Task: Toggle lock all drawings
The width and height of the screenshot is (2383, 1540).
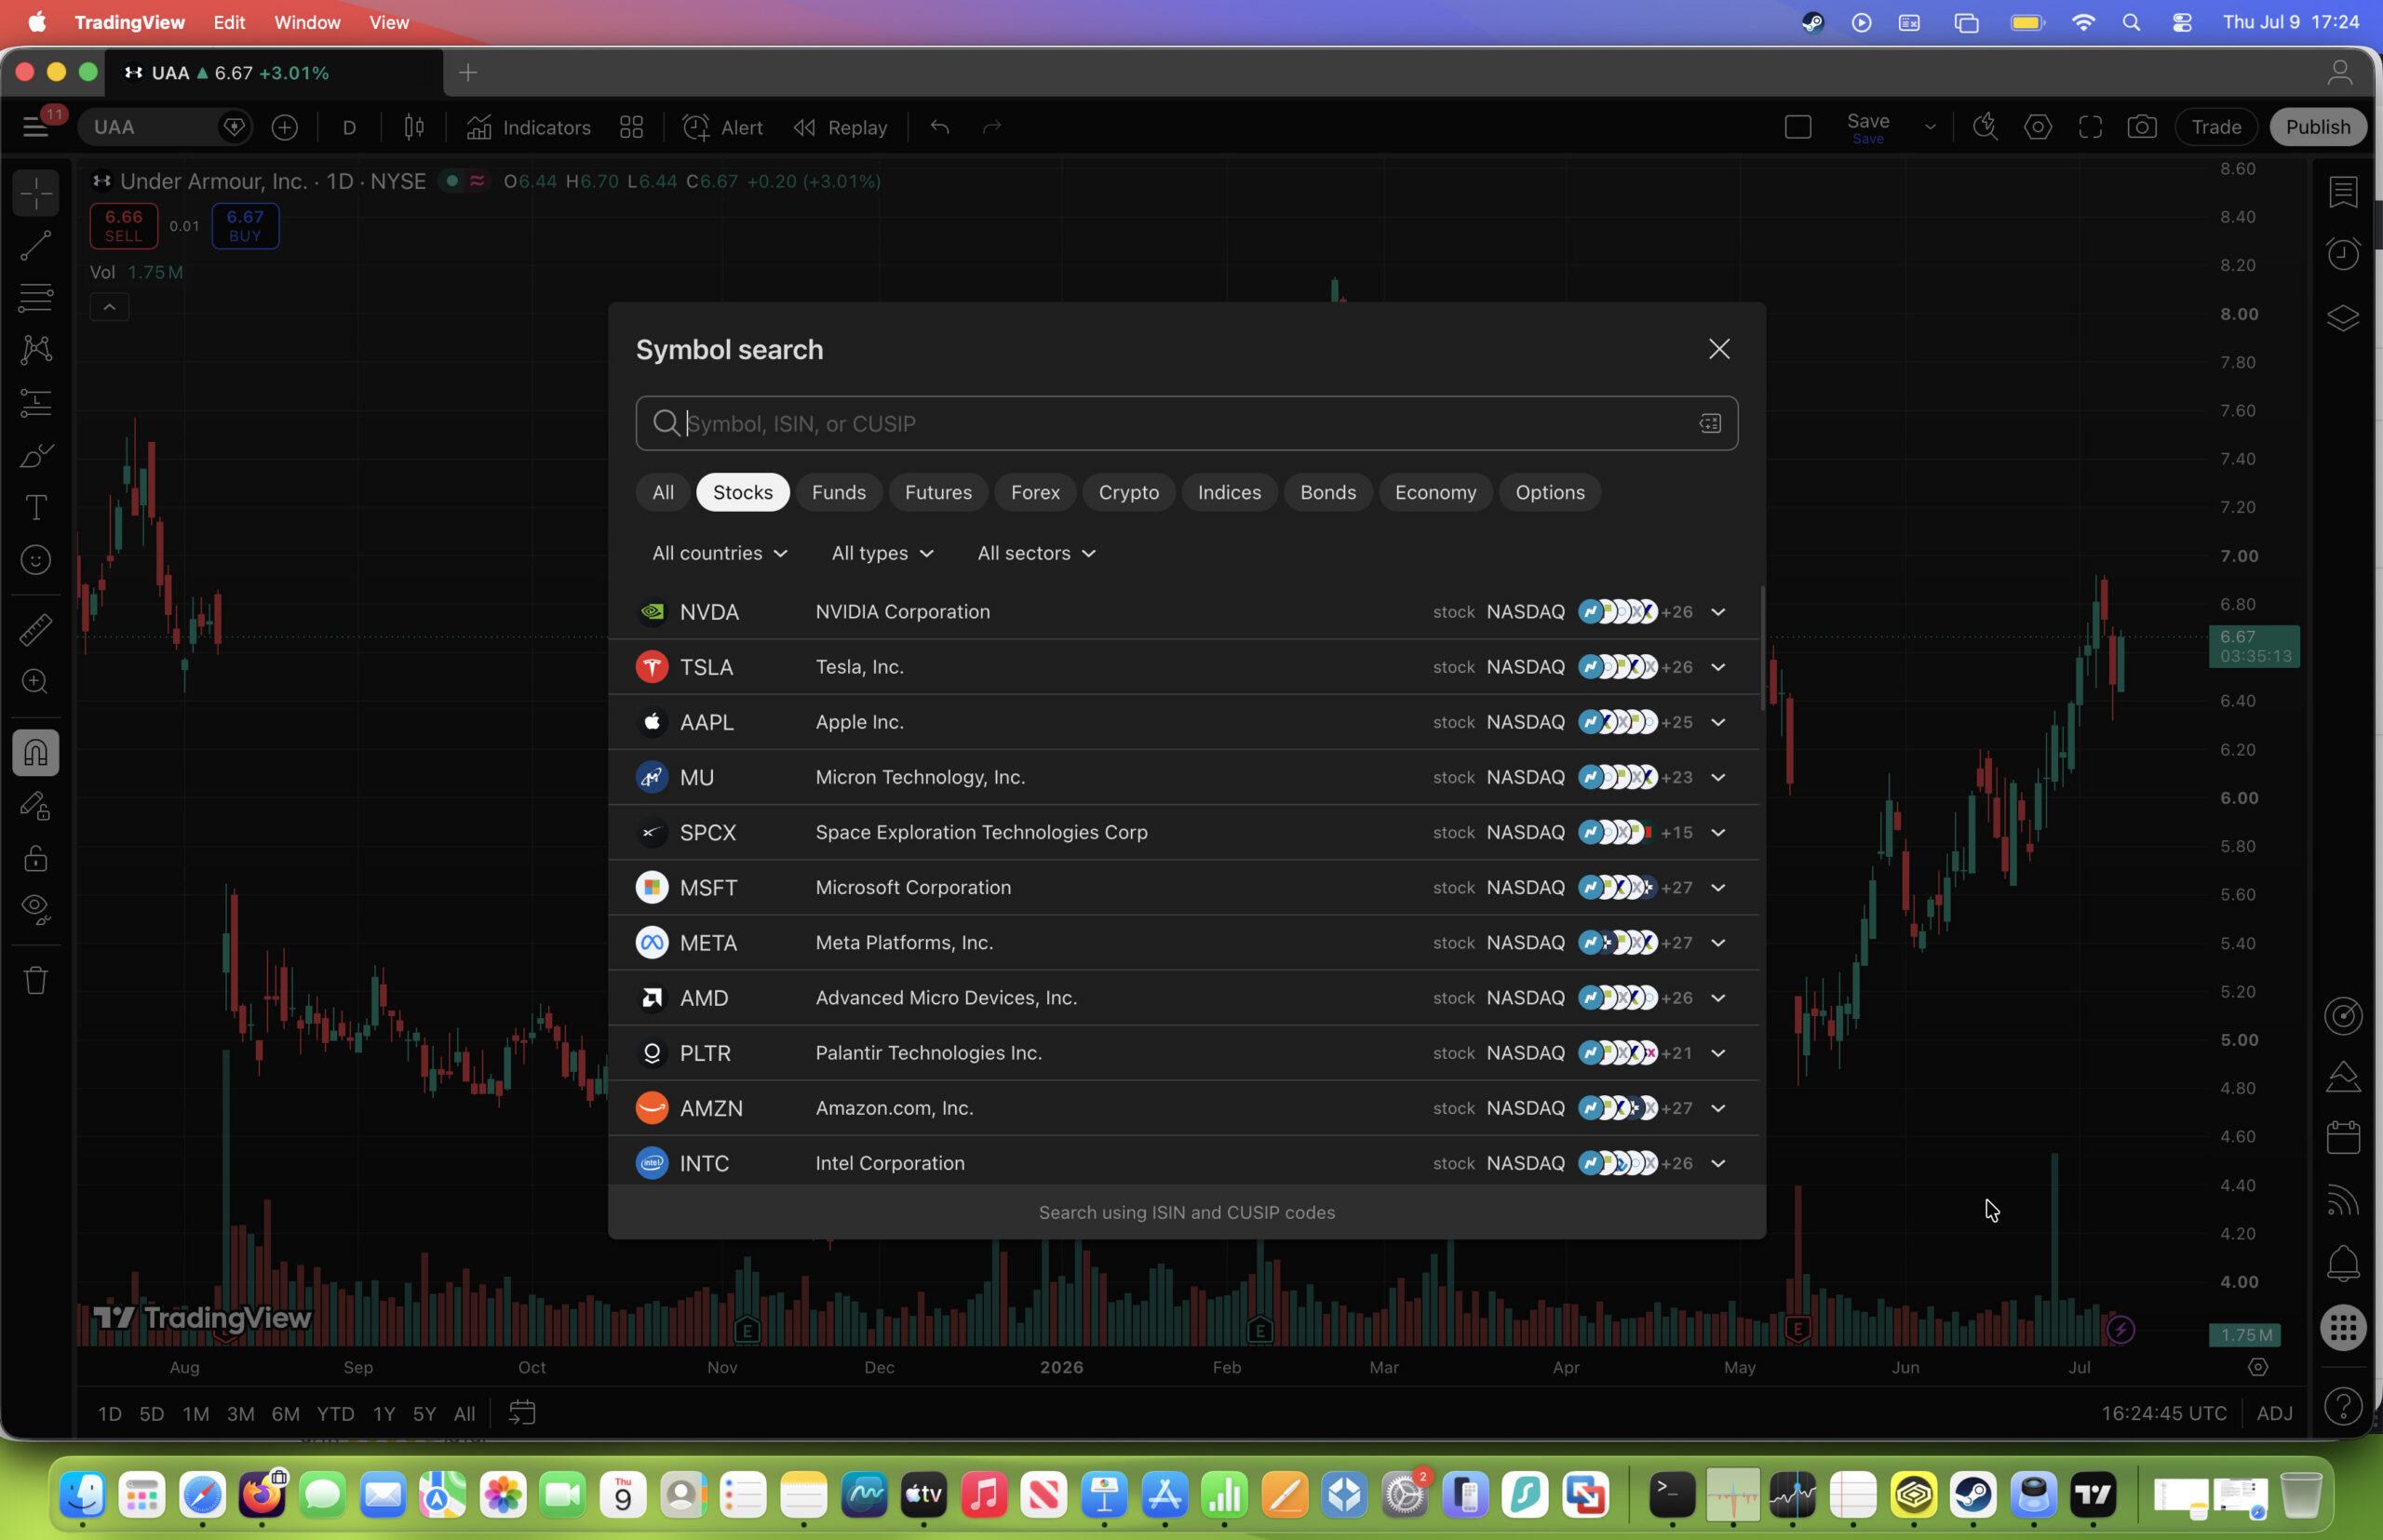Action: [x=36, y=858]
